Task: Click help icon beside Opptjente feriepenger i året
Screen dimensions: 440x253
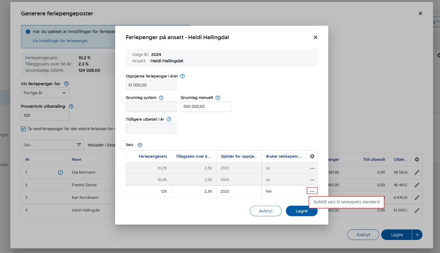Action: pyautogui.click(x=183, y=76)
